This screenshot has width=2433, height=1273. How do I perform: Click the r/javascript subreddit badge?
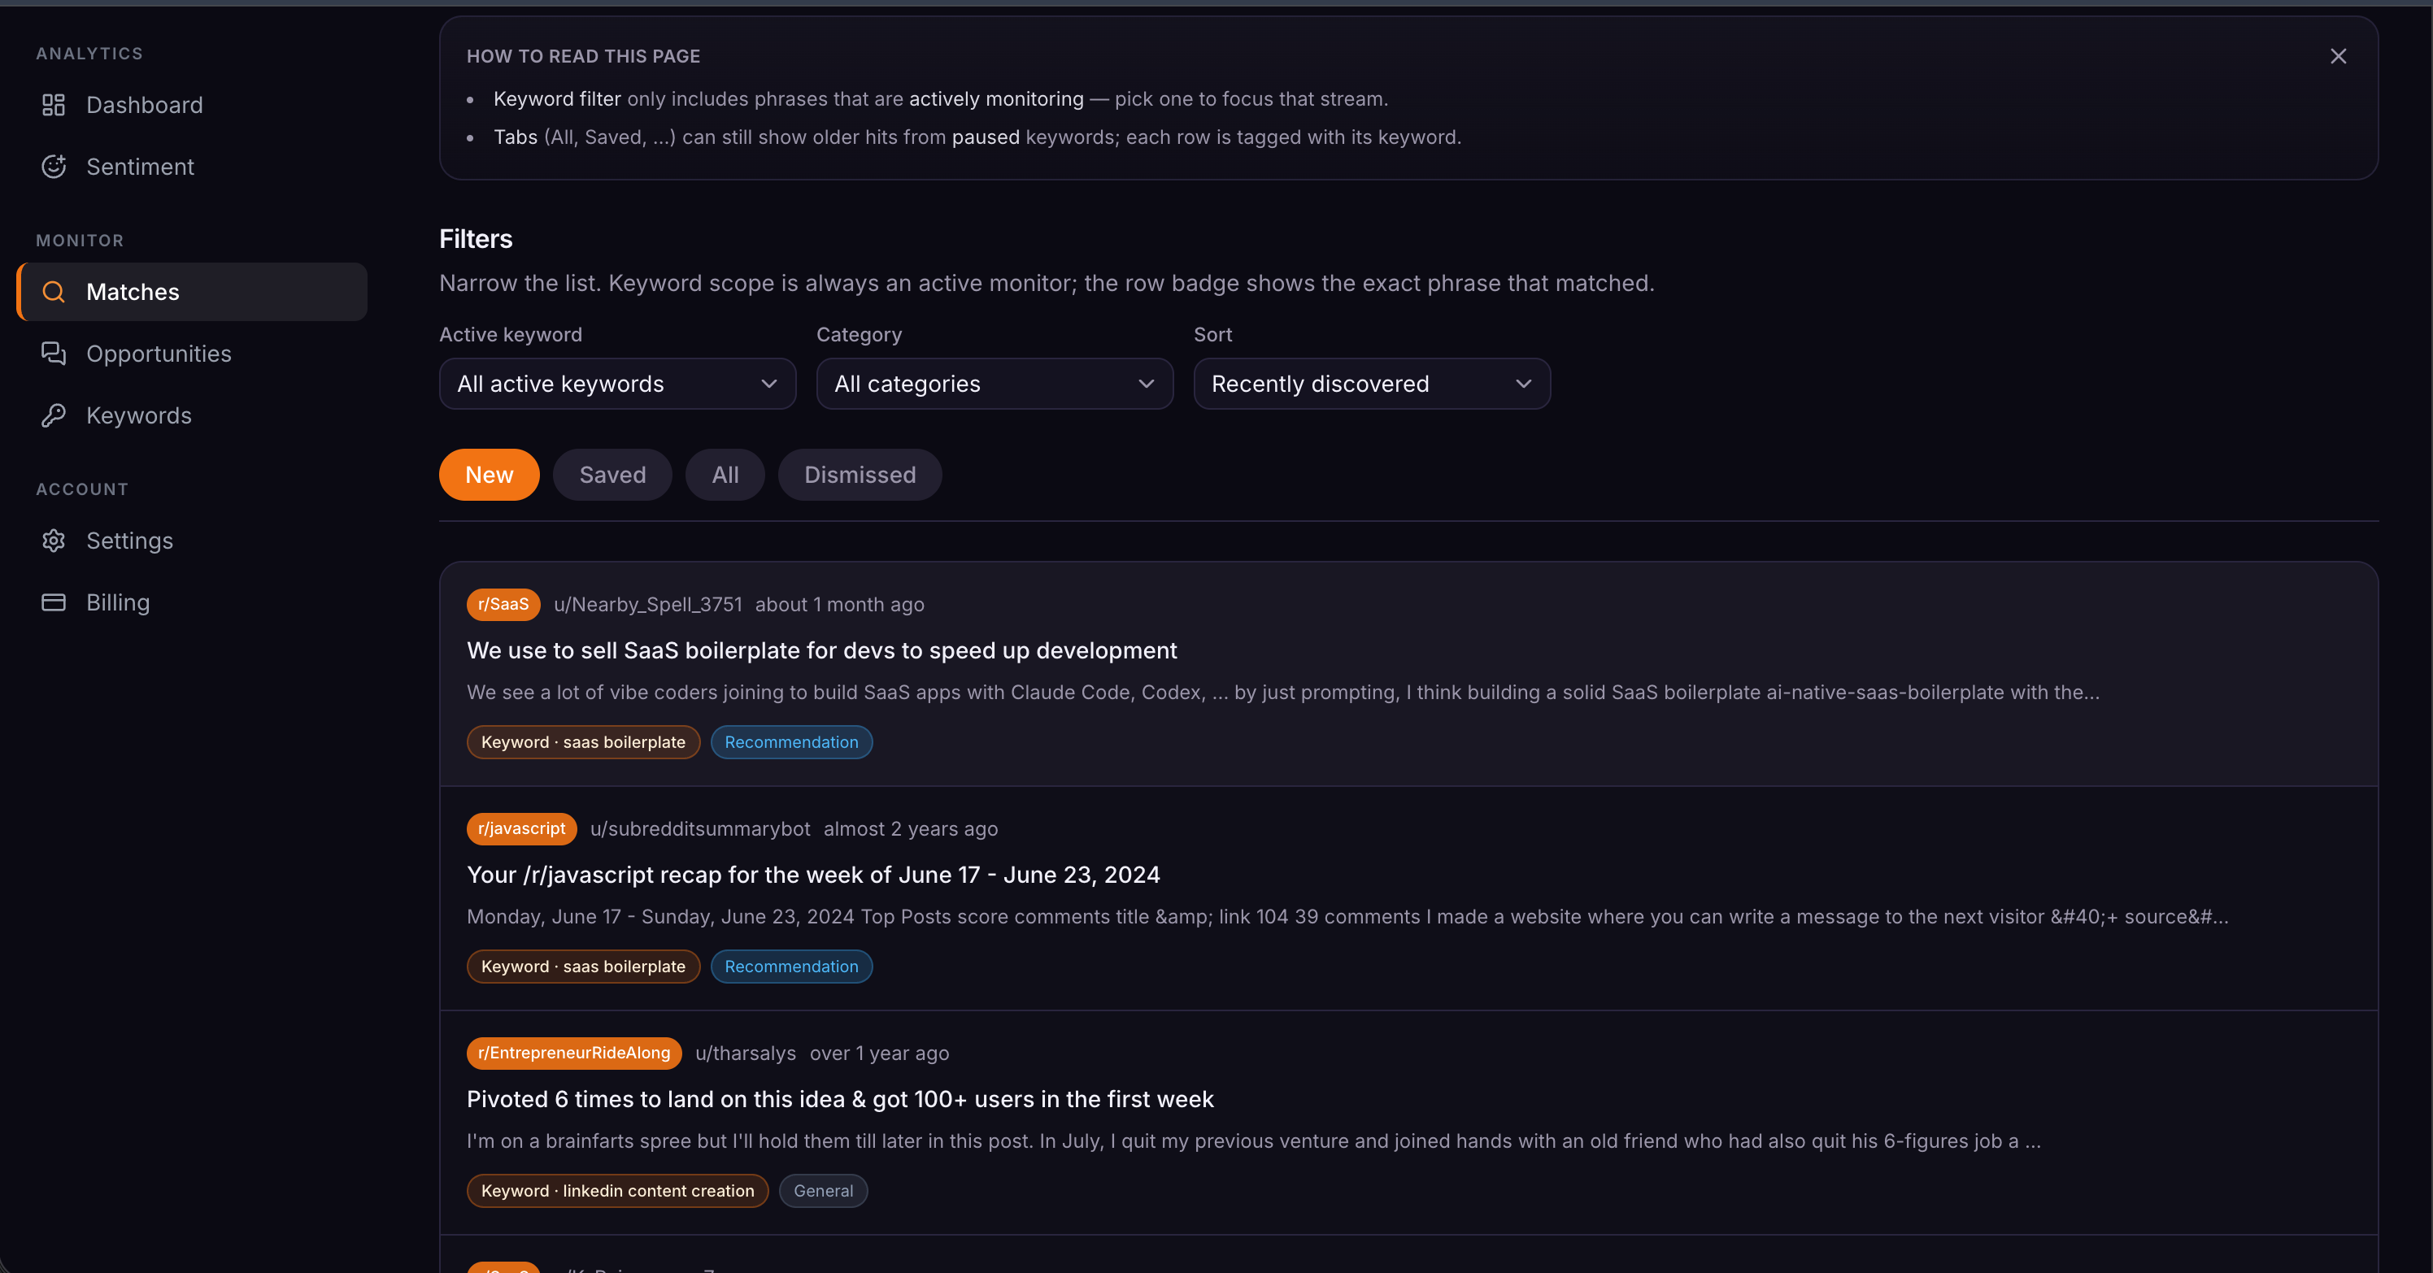521,828
